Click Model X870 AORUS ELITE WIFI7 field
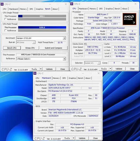Image resolution: width=140 pixels, height=141 pixels. pyautogui.click(x=64, y=88)
